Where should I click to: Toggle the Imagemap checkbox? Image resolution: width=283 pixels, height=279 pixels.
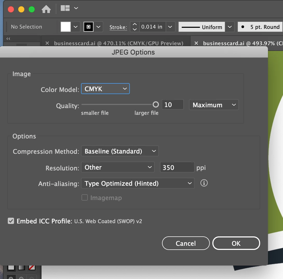pyautogui.click(x=85, y=197)
